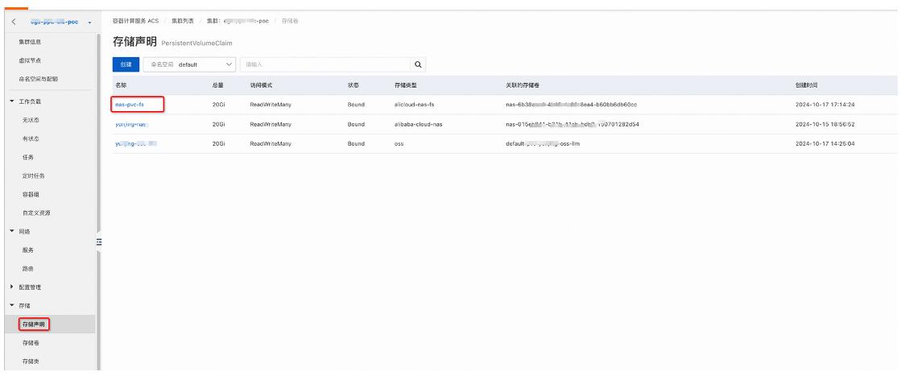Click alibaba-cloud-nas storage type cell
Viewport: 901px width, 380px height.
[419, 124]
